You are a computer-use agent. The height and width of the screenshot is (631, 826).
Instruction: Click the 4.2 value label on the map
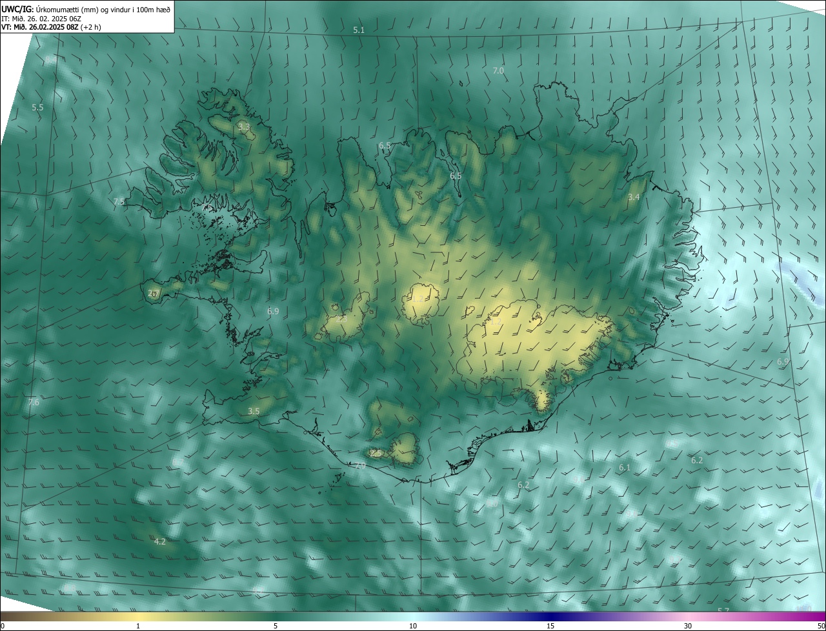[x=160, y=541]
